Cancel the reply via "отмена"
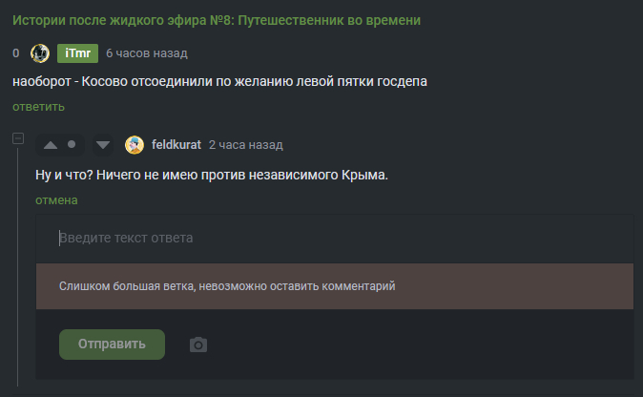Image resolution: width=643 pixels, height=397 pixels. coord(56,200)
